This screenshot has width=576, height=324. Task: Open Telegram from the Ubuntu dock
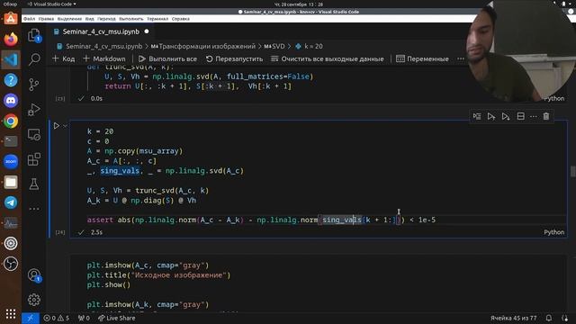coord(11,202)
